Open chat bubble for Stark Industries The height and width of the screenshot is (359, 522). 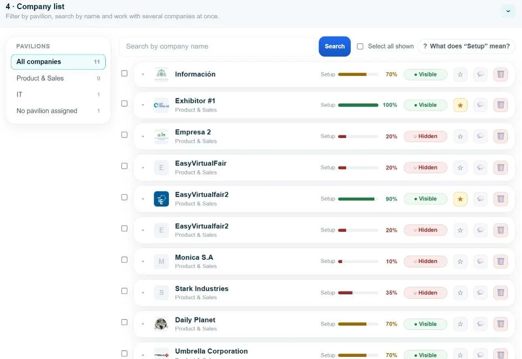click(480, 293)
